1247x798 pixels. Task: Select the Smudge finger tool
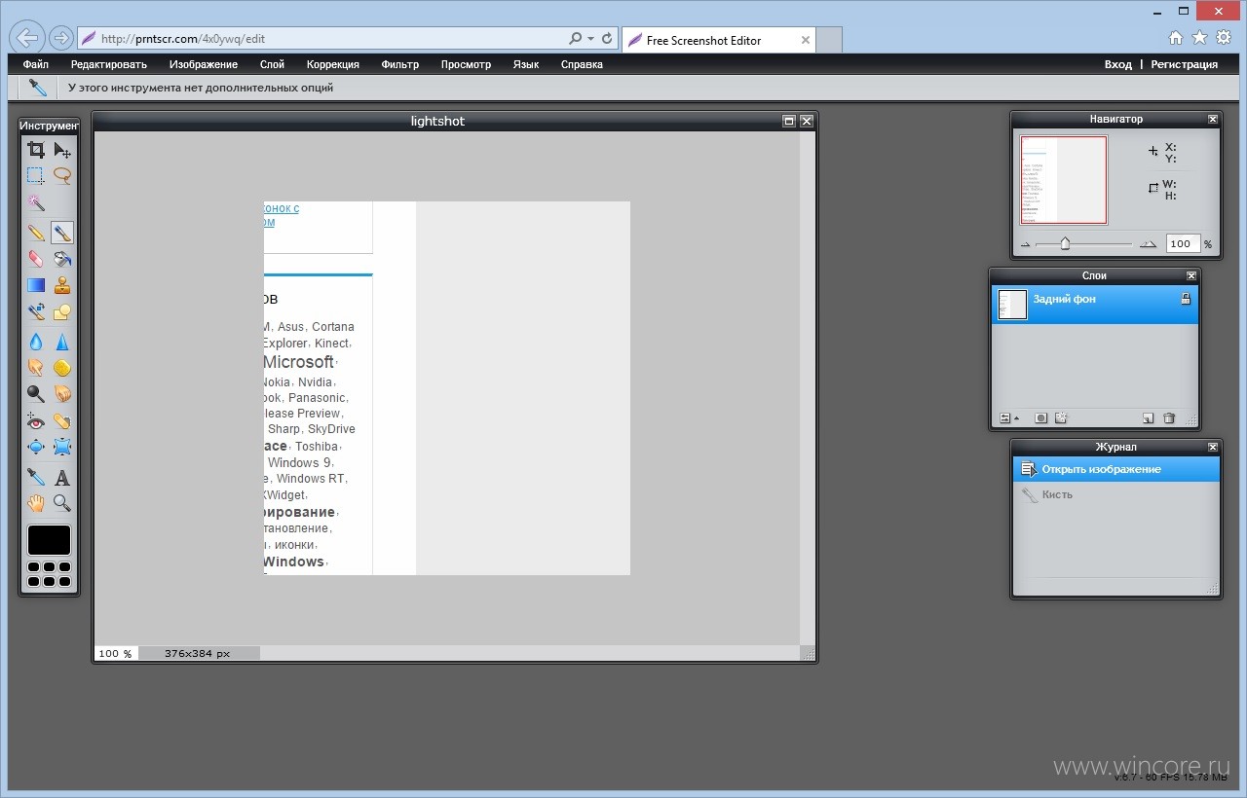[x=36, y=368]
